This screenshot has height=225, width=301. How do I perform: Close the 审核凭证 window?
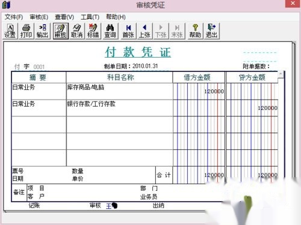pos(293,4)
